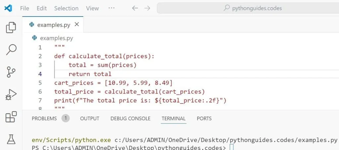
Task: Open the Extensions view
Action: pos(11,117)
